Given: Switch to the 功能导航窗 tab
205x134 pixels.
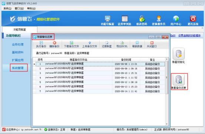Looking at the screenshot, I should pyautogui.click(x=20, y=29).
